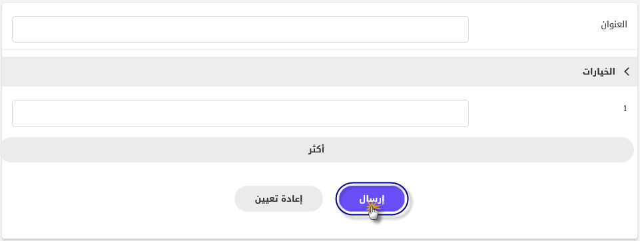Viewport: 640px width, 241px height.
Task: Click the label text إعادة تعيين
Action: (x=279, y=199)
